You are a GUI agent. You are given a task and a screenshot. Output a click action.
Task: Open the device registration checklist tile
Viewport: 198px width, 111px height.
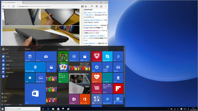(118, 99)
